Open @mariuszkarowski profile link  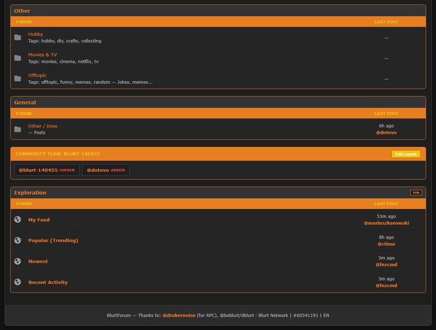pyautogui.click(x=386, y=223)
